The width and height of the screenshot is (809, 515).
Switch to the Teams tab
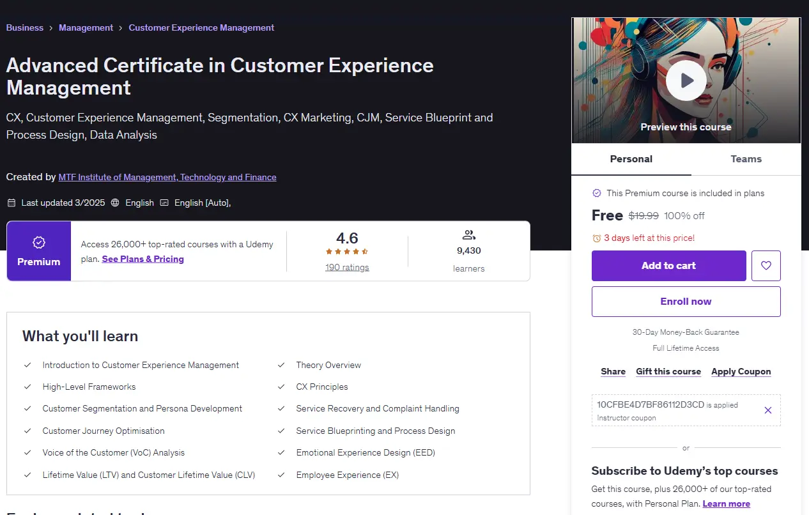point(746,159)
